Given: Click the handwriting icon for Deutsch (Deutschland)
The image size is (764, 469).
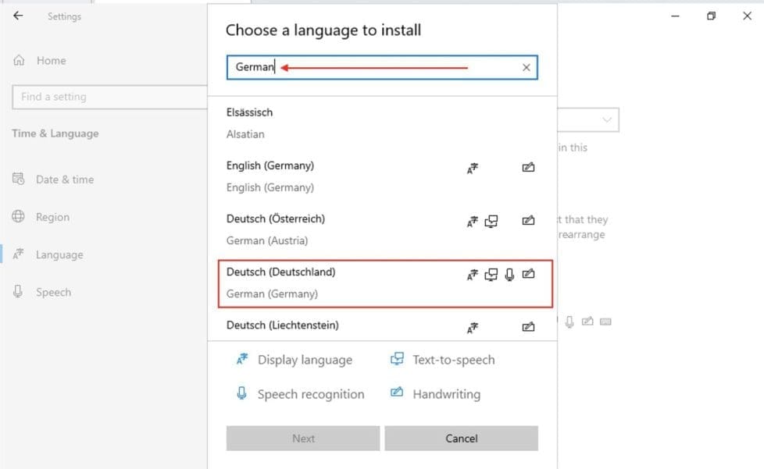Looking at the screenshot, I should coord(528,274).
